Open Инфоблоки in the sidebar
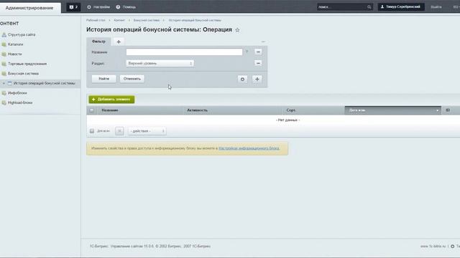 click(17, 93)
